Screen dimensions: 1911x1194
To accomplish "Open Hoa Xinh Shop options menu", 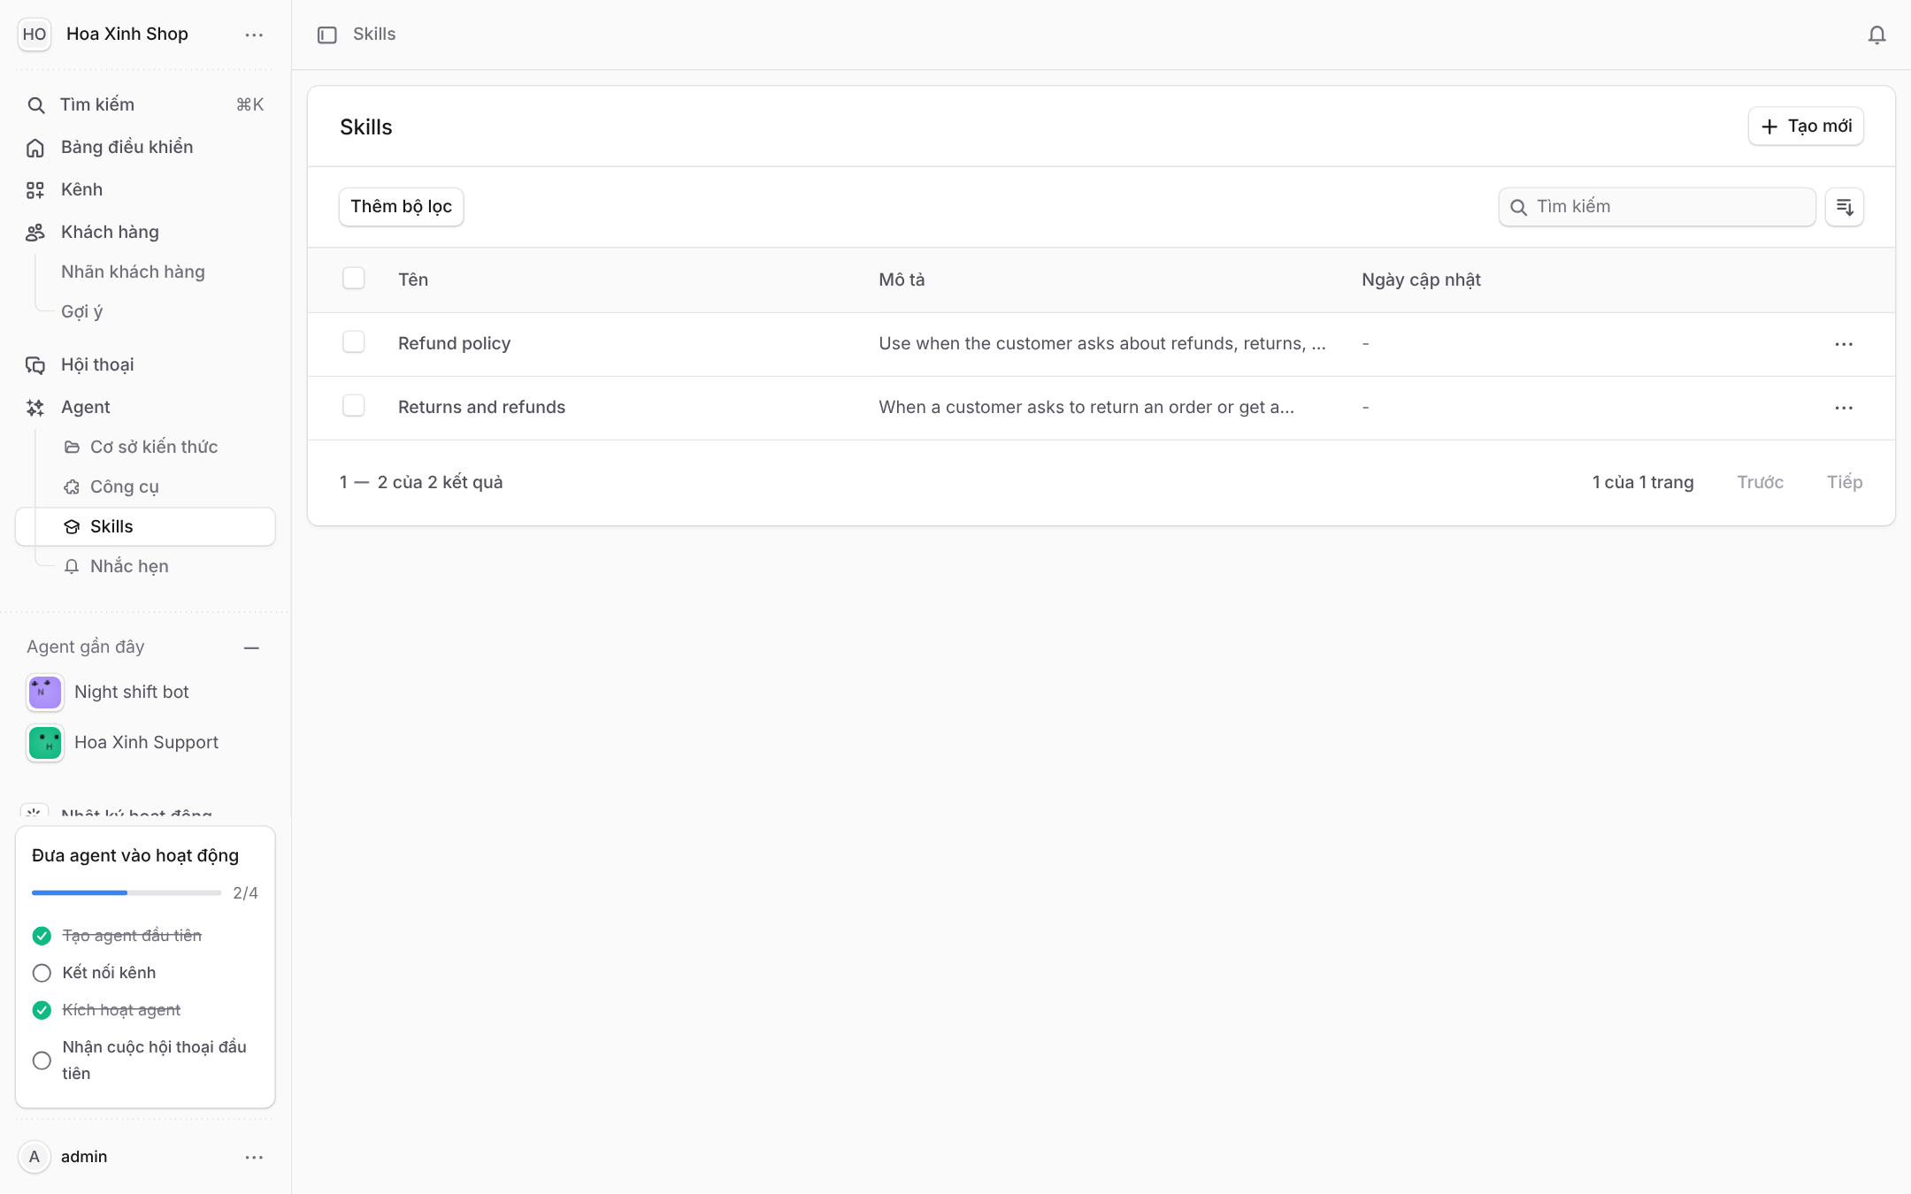I will [254, 34].
